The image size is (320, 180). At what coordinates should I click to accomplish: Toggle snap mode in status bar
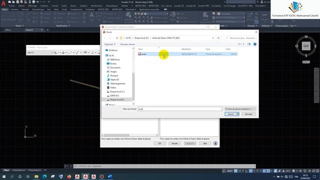240,171
